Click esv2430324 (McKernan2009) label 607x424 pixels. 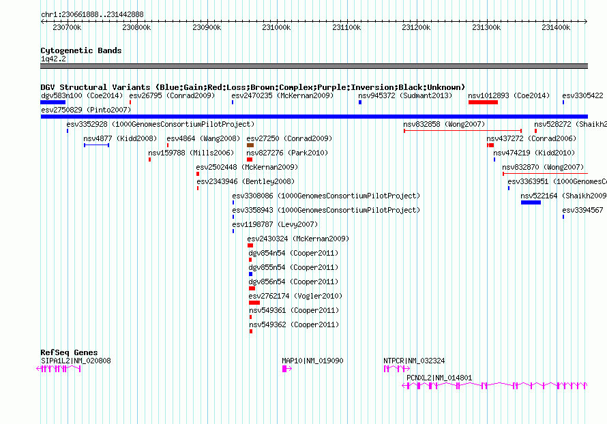[x=298, y=239]
